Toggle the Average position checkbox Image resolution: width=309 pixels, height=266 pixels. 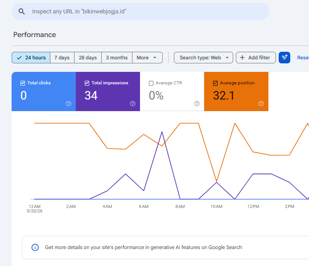click(x=215, y=83)
